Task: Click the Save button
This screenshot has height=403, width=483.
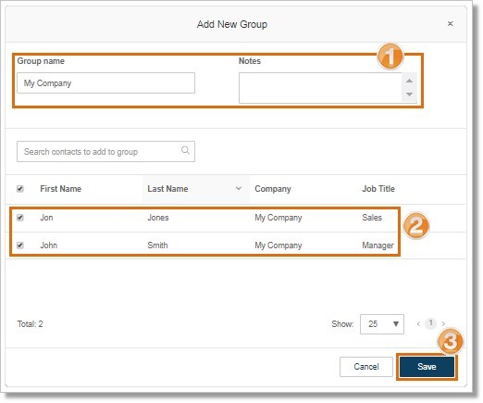Action: (427, 367)
